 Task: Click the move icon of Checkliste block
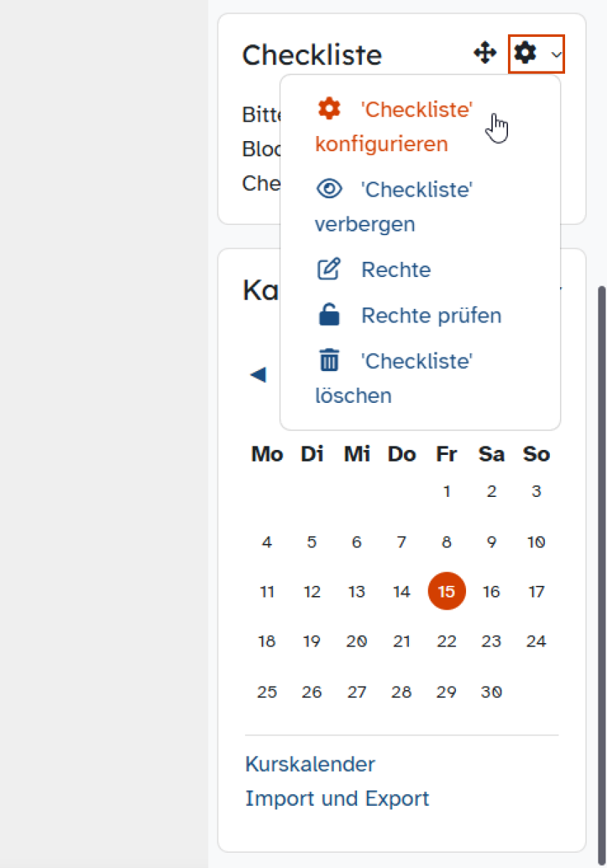point(485,54)
